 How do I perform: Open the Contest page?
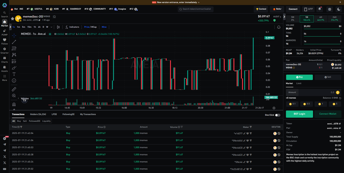tap(261, 9)
